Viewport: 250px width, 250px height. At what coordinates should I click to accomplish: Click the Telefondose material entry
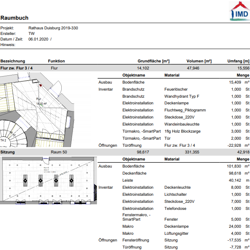[x=175, y=208]
